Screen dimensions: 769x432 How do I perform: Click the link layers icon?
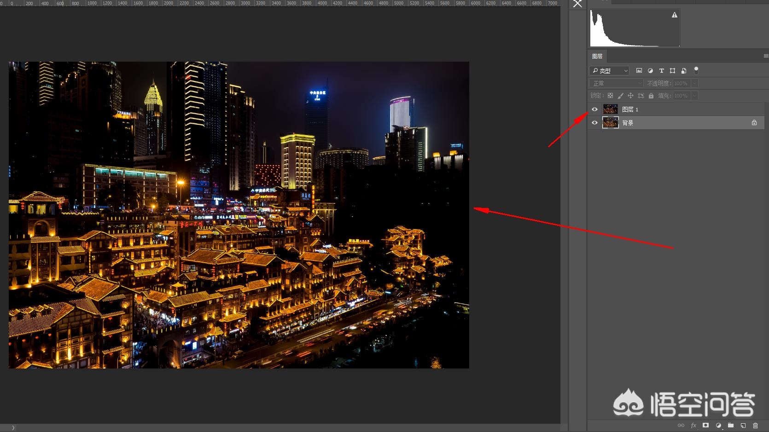[681, 425]
